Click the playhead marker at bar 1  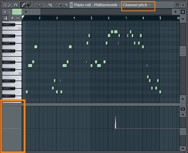tap(23, 17)
